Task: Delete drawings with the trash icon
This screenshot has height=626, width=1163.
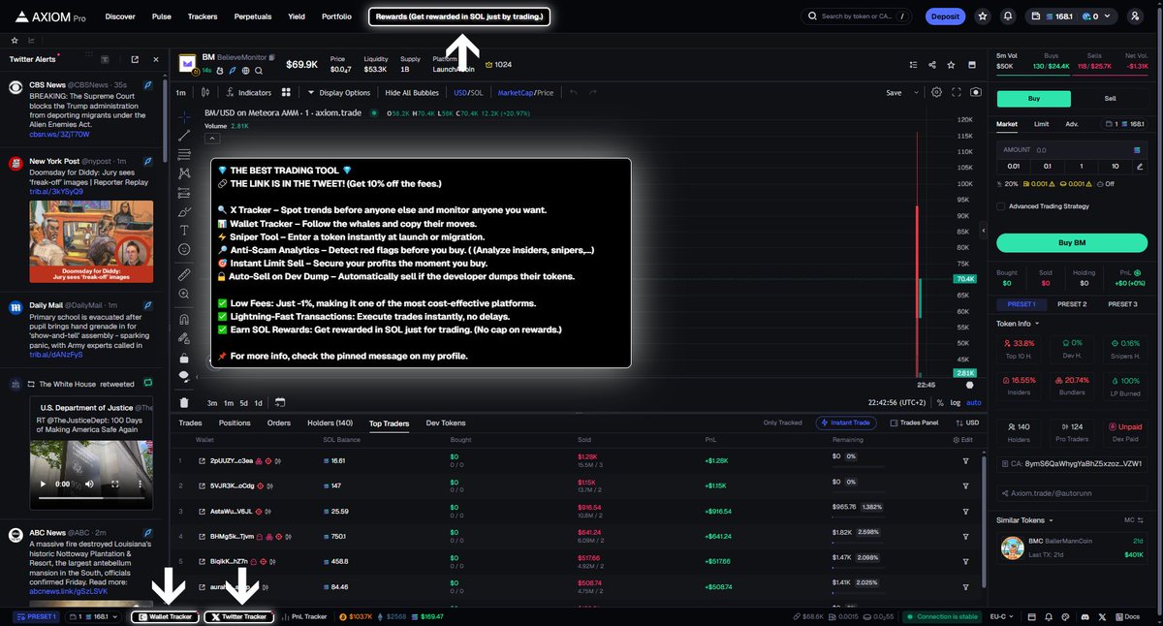Action: (184, 402)
